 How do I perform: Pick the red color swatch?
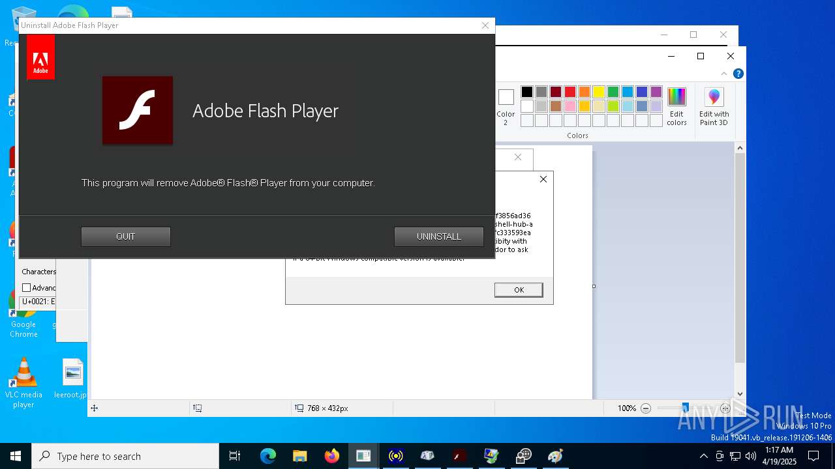click(x=570, y=92)
